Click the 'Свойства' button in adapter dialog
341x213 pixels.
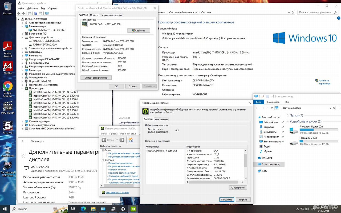[x=139, y=31]
